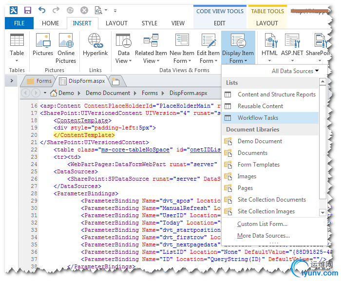Switch to the Forms document tab

click(x=39, y=81)
